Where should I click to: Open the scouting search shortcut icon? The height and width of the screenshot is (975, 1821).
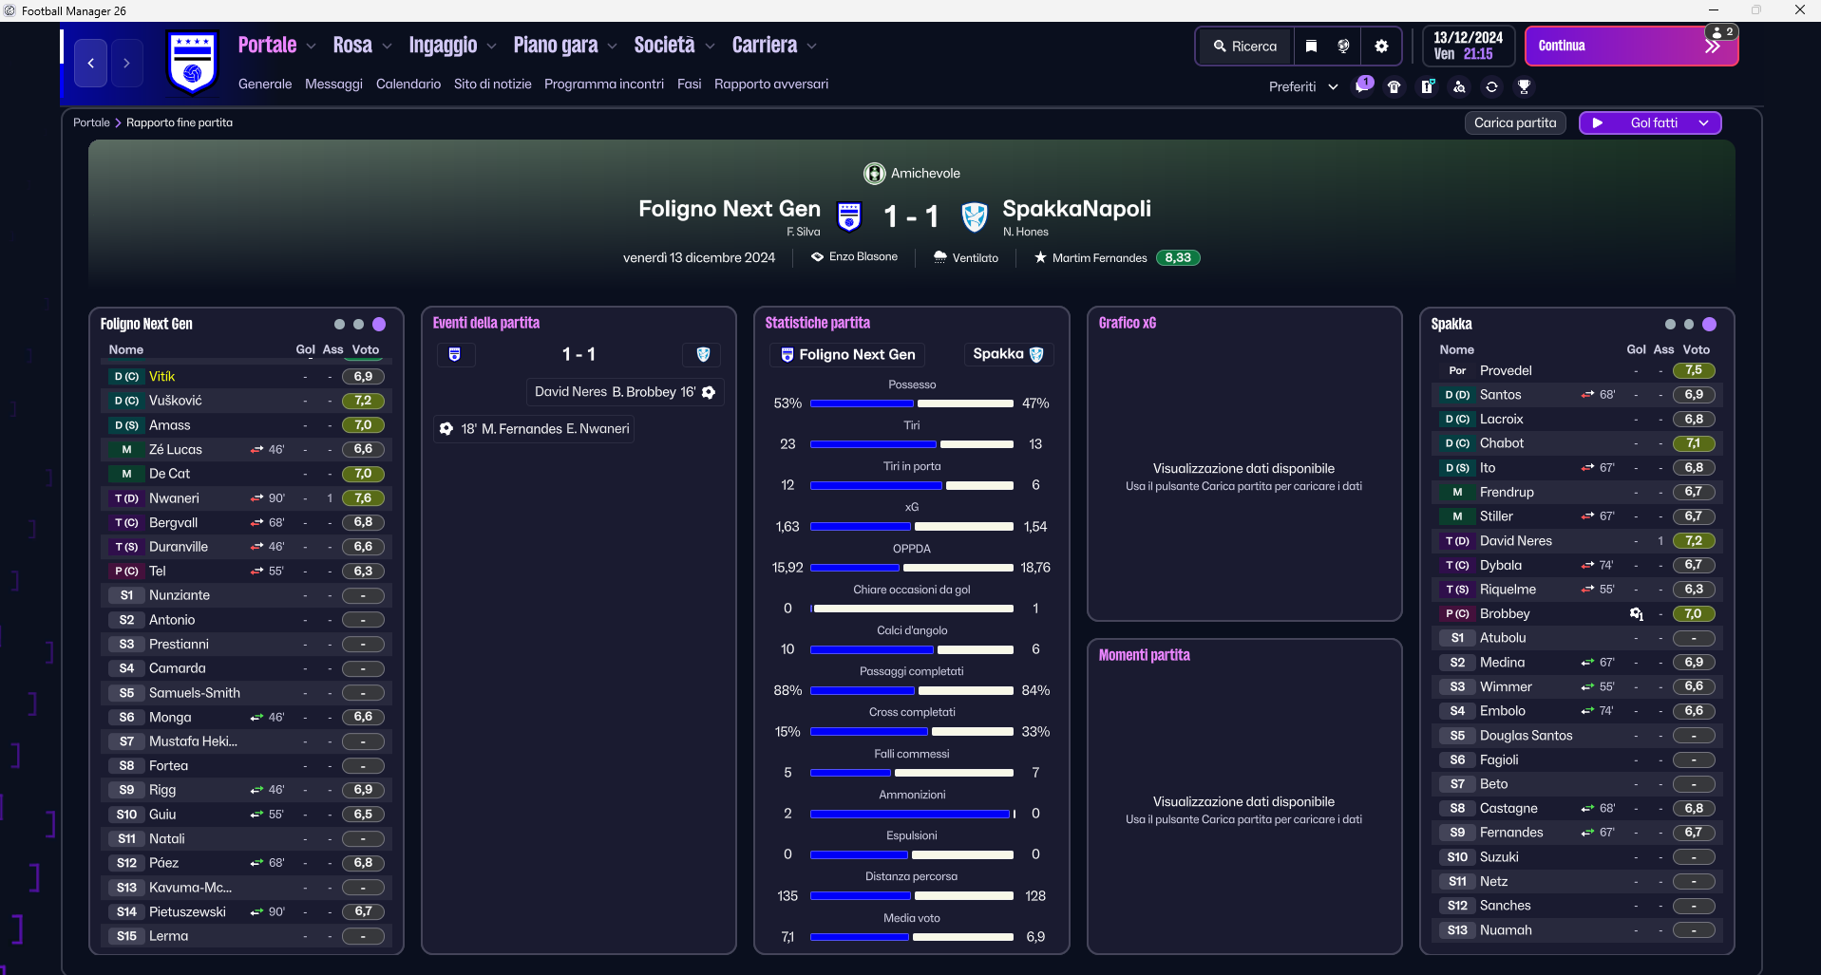pos(1459,86)
